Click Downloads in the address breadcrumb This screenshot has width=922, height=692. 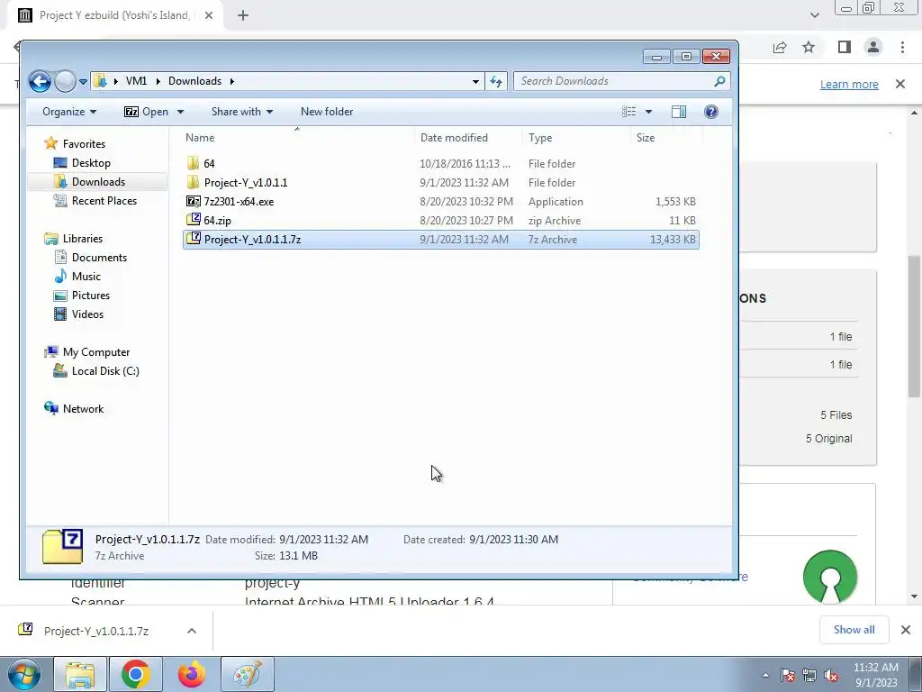pyautogui.click(x=194, y=81)
